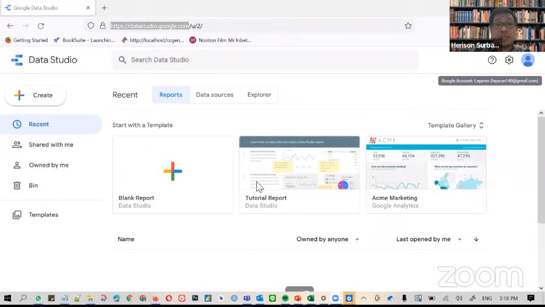The width and height of the screenshot is (545, 307).
Task: Open the Owned by anyone dropdown
Action: click(327, 239)
